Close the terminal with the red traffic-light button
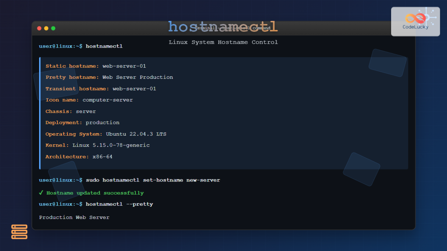This screenshot has height=251, width=447. tap(39, 28)
